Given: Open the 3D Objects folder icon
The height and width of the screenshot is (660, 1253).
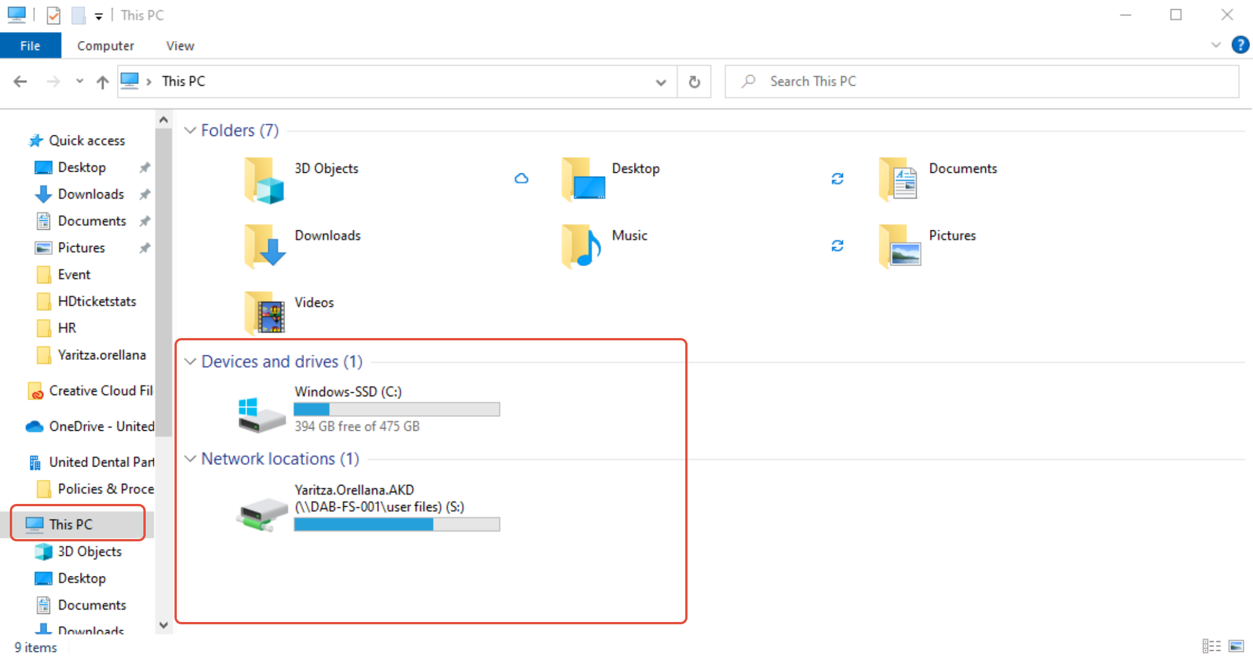Looking at the screenshot, I should 264,181.
